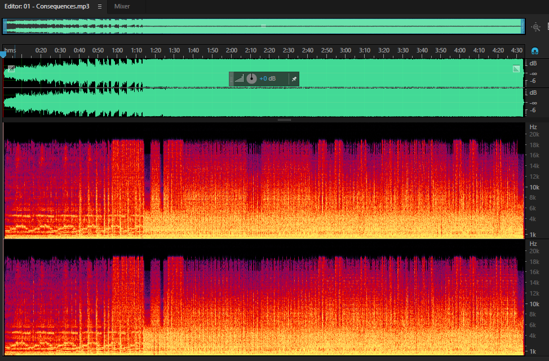Click the grip handle of the volume HUD
This screenshot has width=549, height=361.
point(231,79)
